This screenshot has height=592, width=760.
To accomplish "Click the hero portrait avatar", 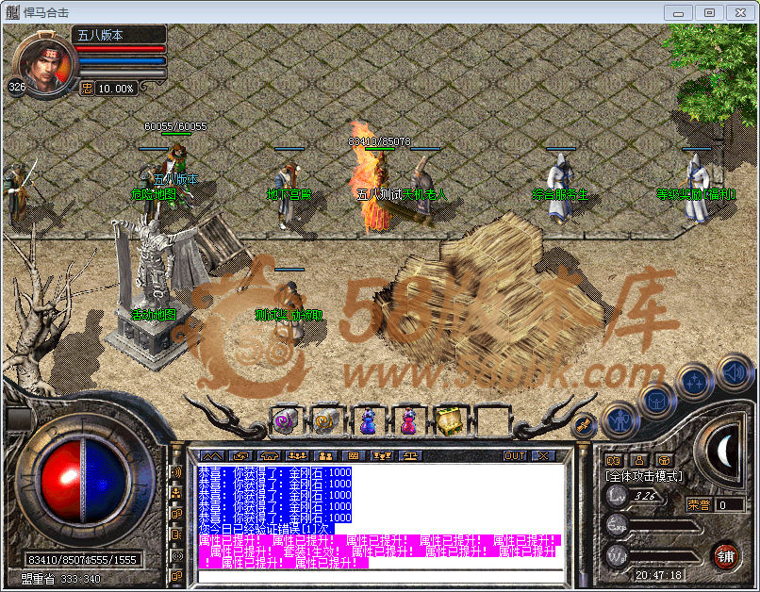I will pos(46,64).
